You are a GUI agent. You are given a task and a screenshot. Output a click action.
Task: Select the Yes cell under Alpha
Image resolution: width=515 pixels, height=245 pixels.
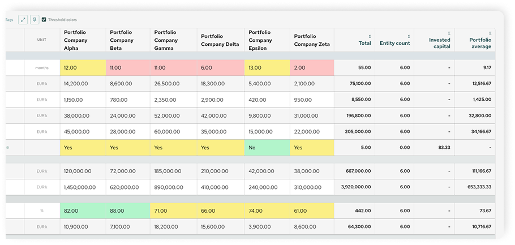point(83,148)
